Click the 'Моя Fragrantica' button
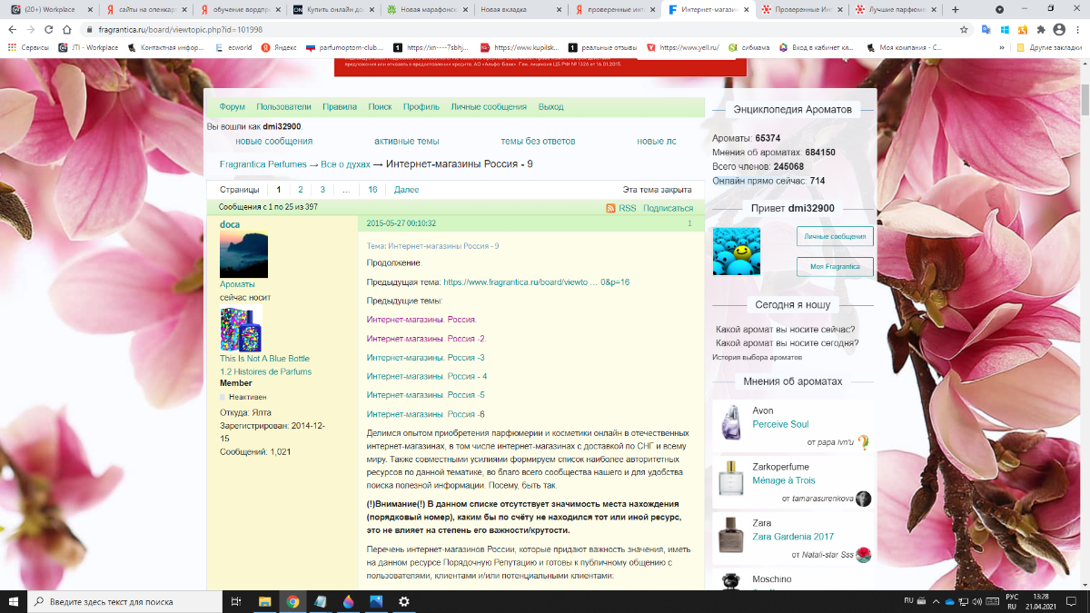The width and height of the screenshot is (1090, 613). [835, 267]
